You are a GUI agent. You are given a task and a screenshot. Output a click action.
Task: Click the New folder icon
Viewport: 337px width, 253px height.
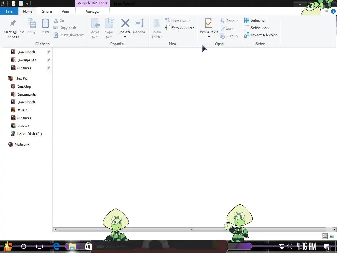[157, 23]
